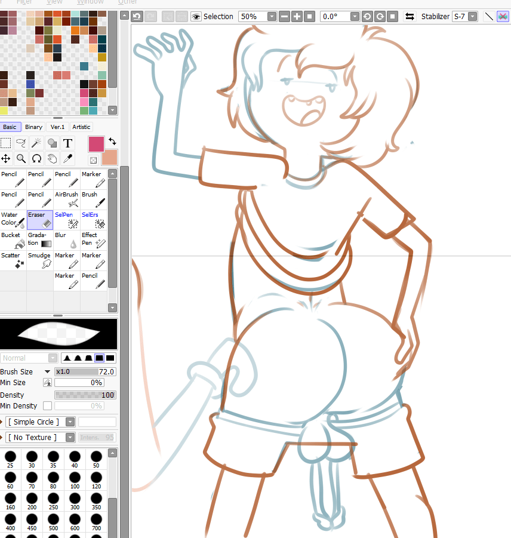Click the zoom-in plus button
Viewport: 511px width, 538px height.
(296, 16)
